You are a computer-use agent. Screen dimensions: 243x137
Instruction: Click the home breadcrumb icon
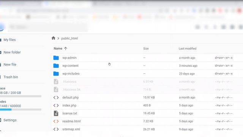coord(54,38)
